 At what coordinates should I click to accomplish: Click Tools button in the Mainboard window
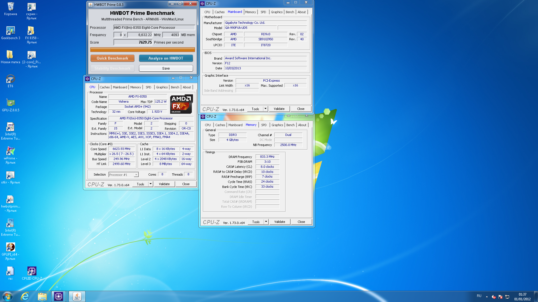tap(255, 109)
